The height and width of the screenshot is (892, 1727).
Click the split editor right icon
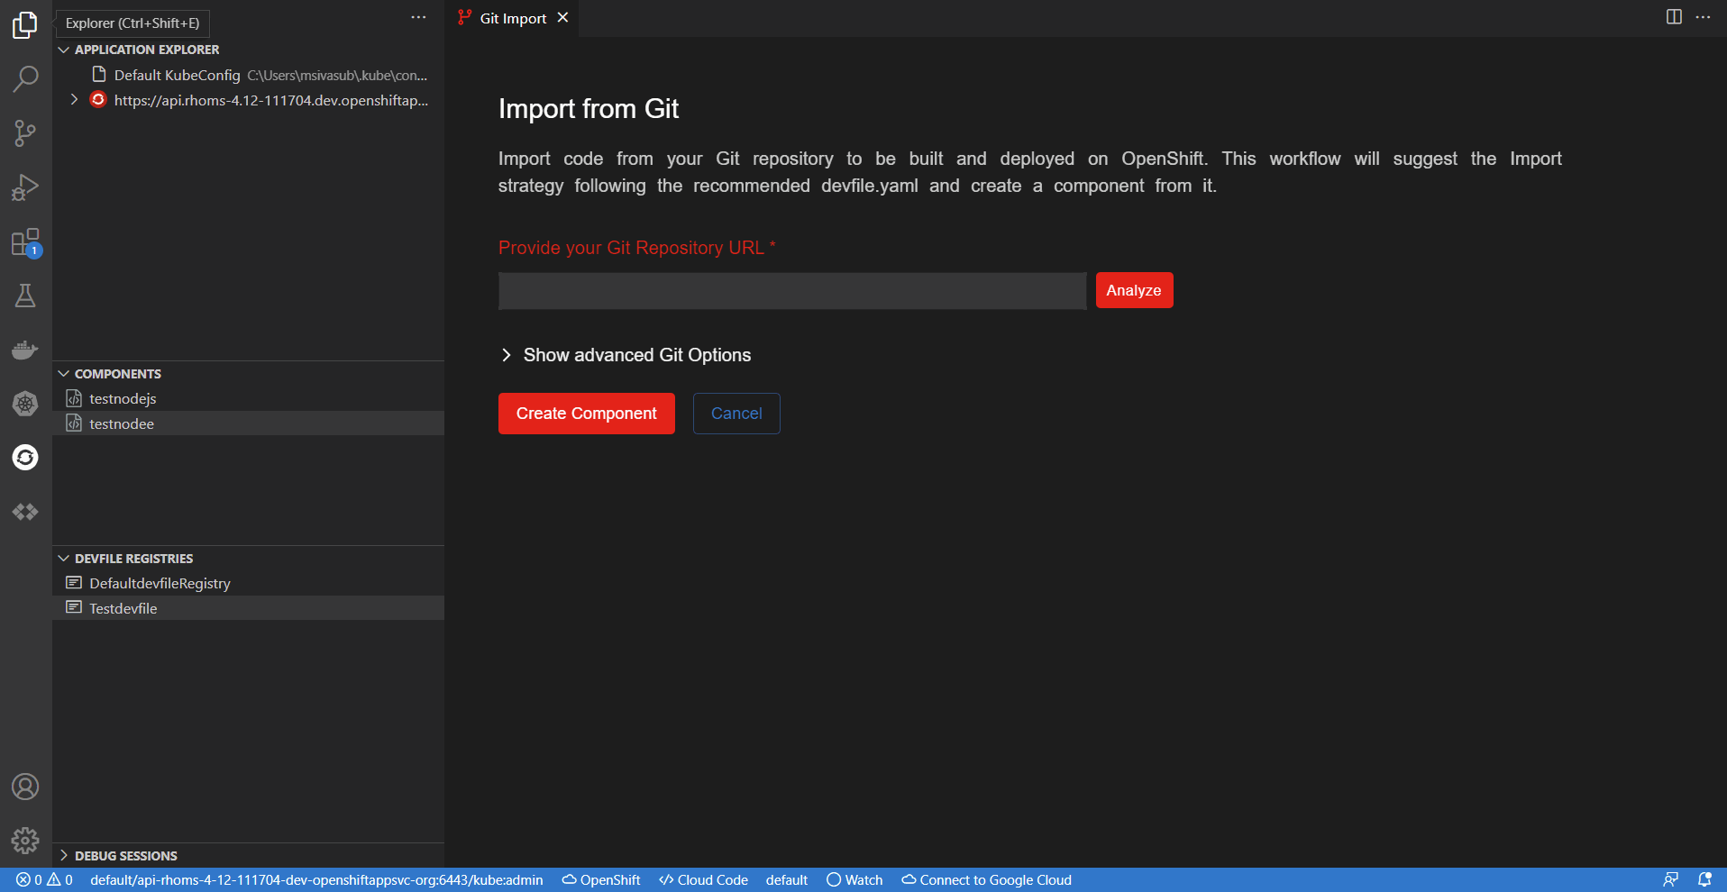pos(1674,17)
